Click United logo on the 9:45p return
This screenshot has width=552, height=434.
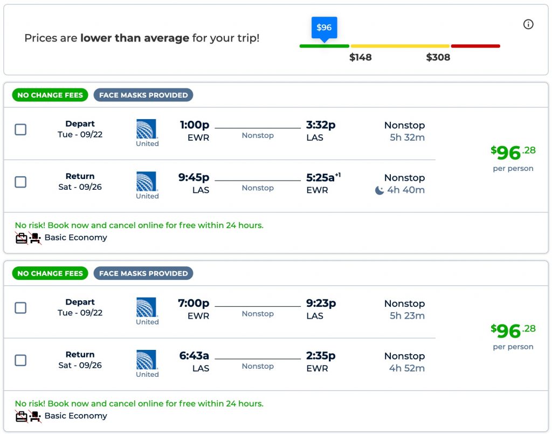147,182
